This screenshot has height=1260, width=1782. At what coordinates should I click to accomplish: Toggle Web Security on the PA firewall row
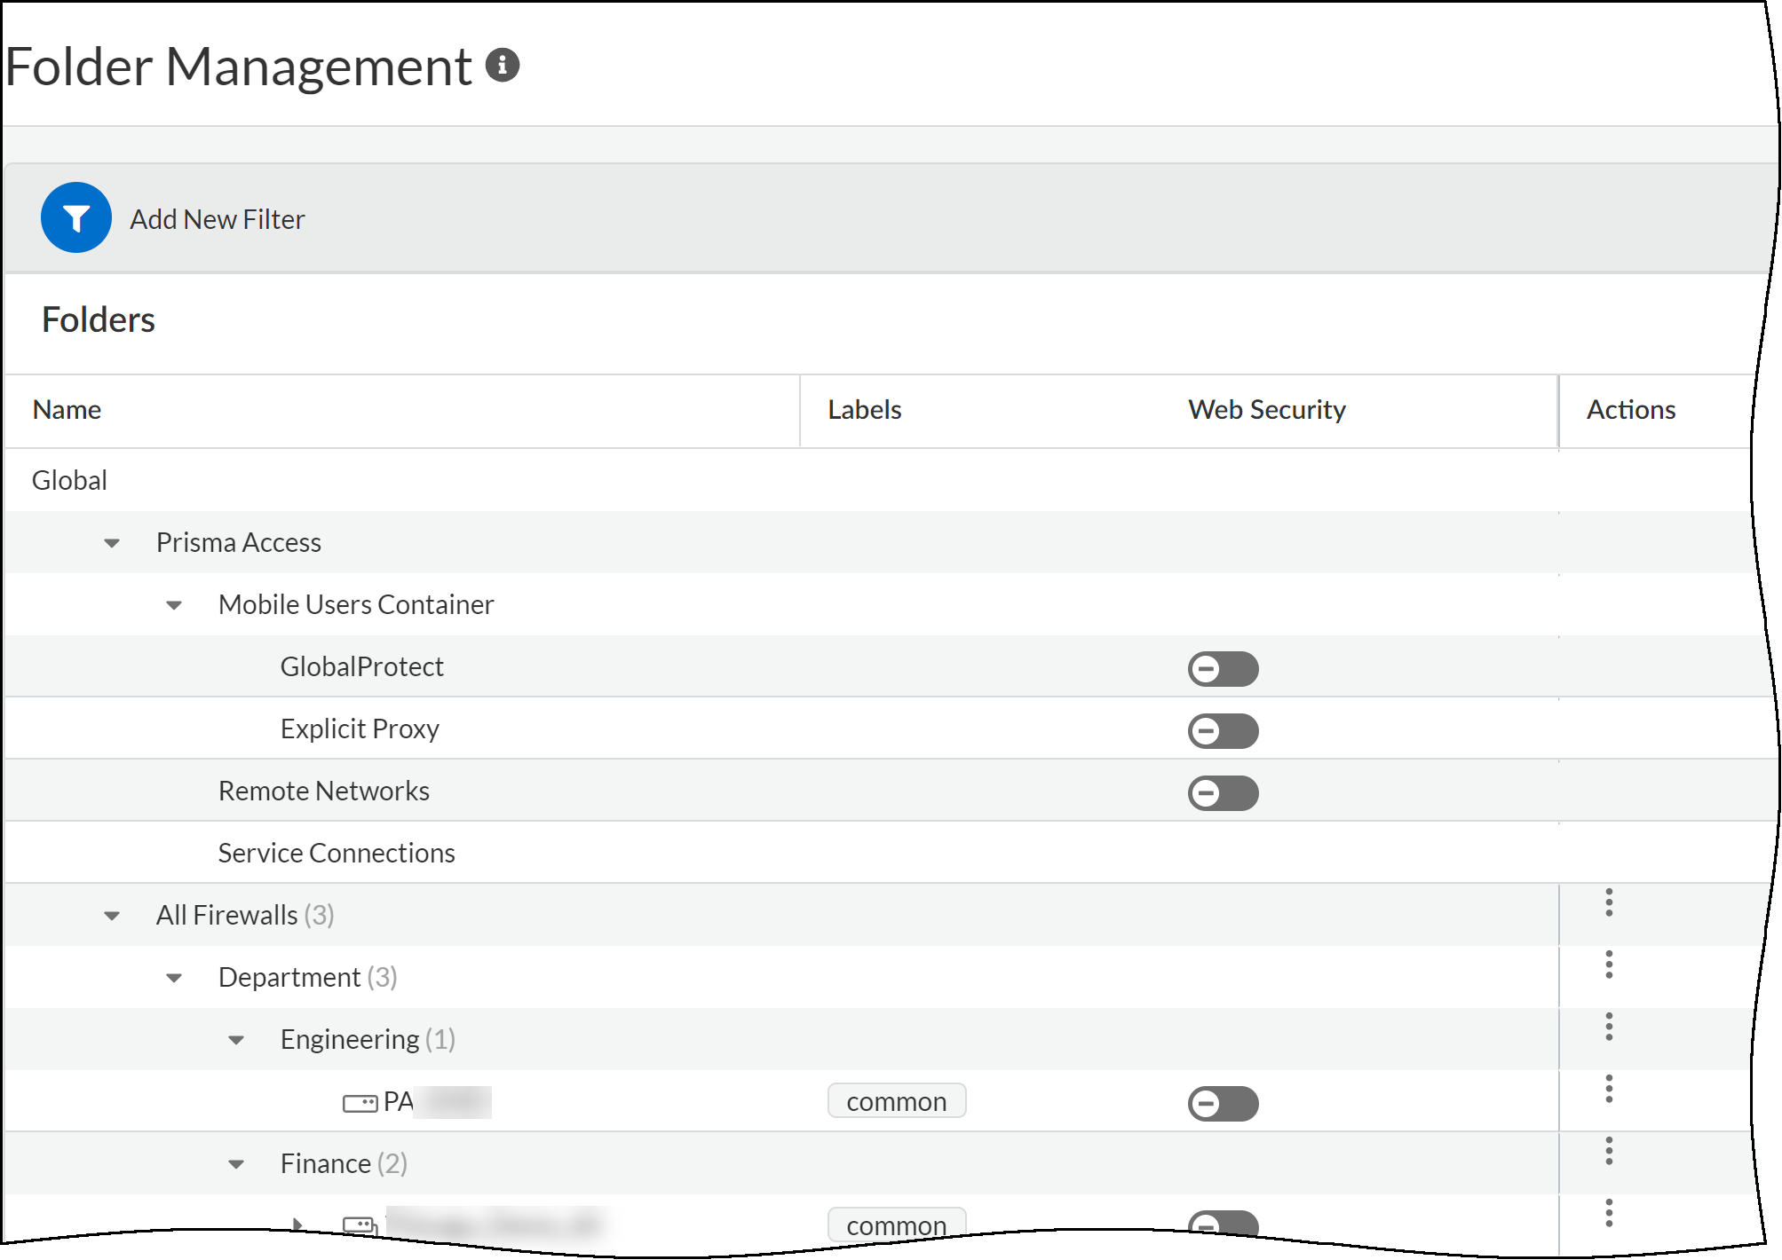pos(1222,1103)
